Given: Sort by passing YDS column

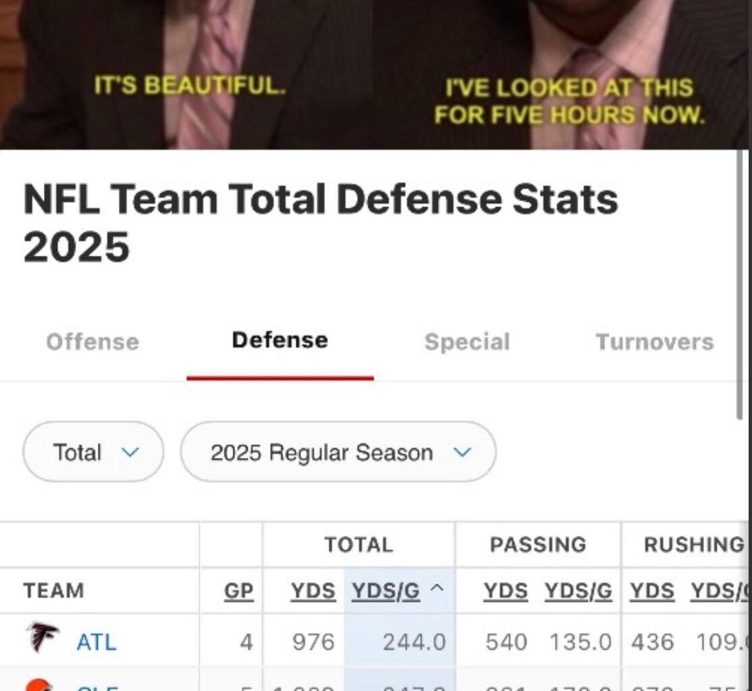Looking at the screenshot, I should click(506, 590).
